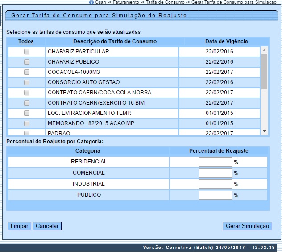The width and height of the screenshot is (282, 252).
Task: Check MEMORANDO 182/2015 ACAO MP checkbox
Action: (27, 123)
